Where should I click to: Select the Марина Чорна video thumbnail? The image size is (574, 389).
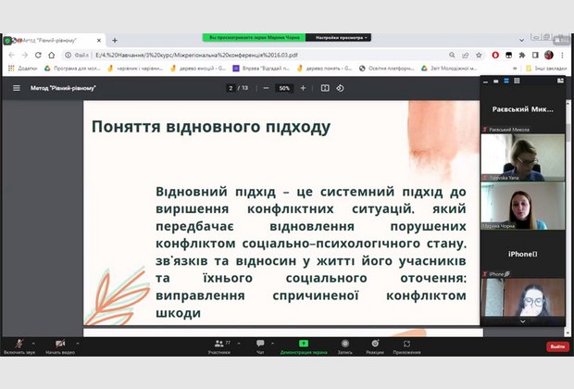point(523,206)
